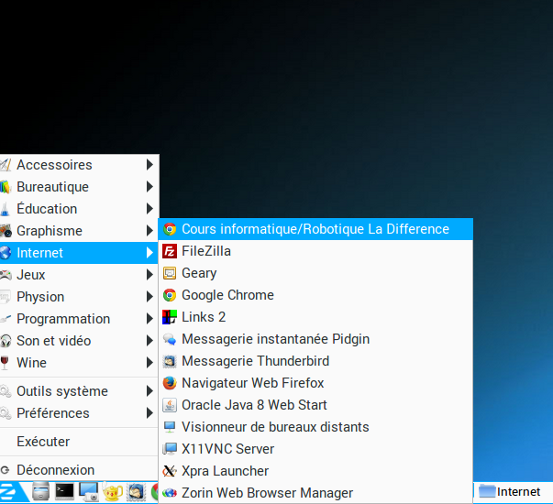Image resolution: width=553 pixels, height=504 pixels.
Task: Open the Accessoires submenu arrow
Action: pyautogui.click(x=149, y=165)
